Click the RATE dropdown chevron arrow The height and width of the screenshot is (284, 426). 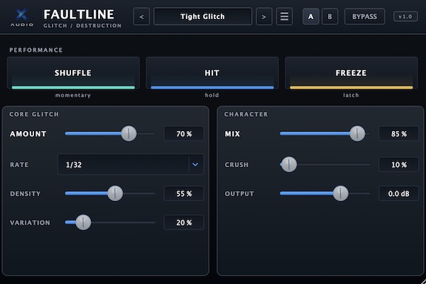click(x=195, y=164)
